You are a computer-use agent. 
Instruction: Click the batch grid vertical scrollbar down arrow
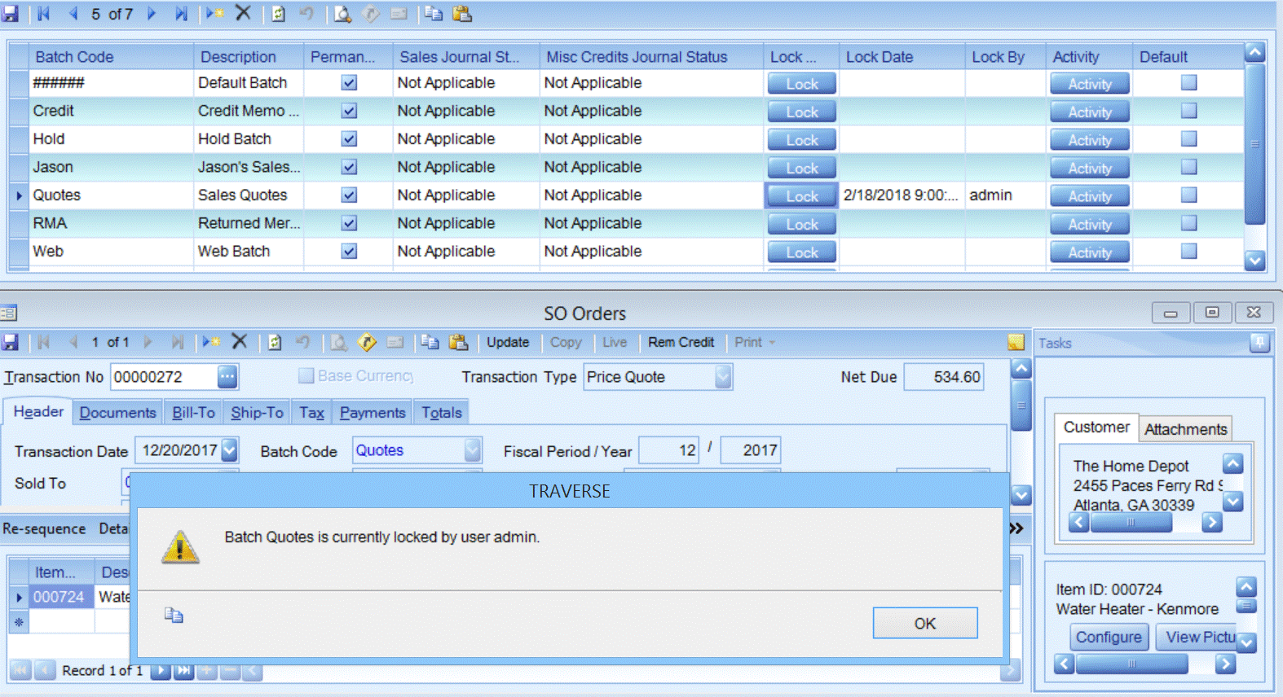(x=1254, y=261)
